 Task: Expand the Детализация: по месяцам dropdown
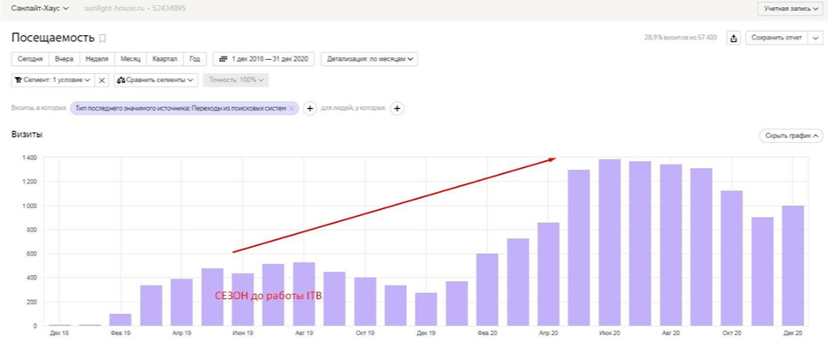369,59
